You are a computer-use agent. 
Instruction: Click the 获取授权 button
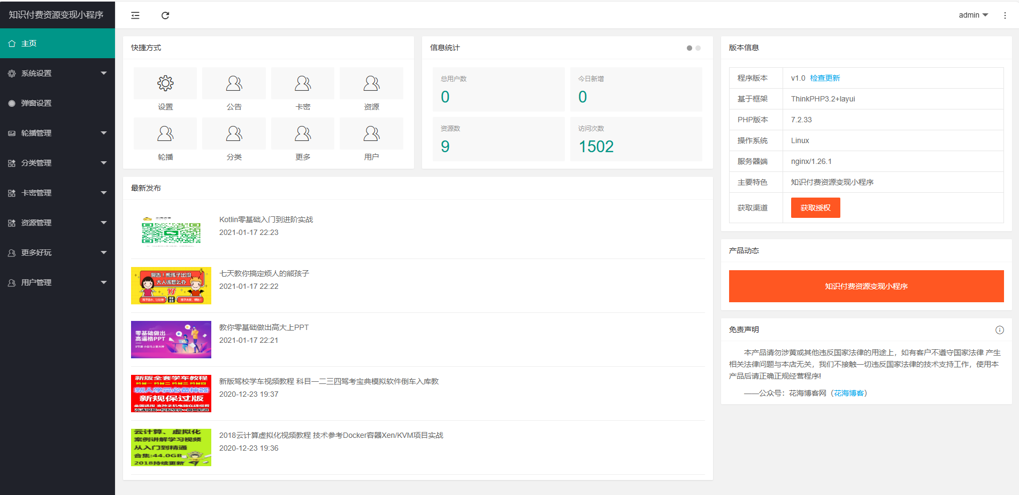point(815,208)
